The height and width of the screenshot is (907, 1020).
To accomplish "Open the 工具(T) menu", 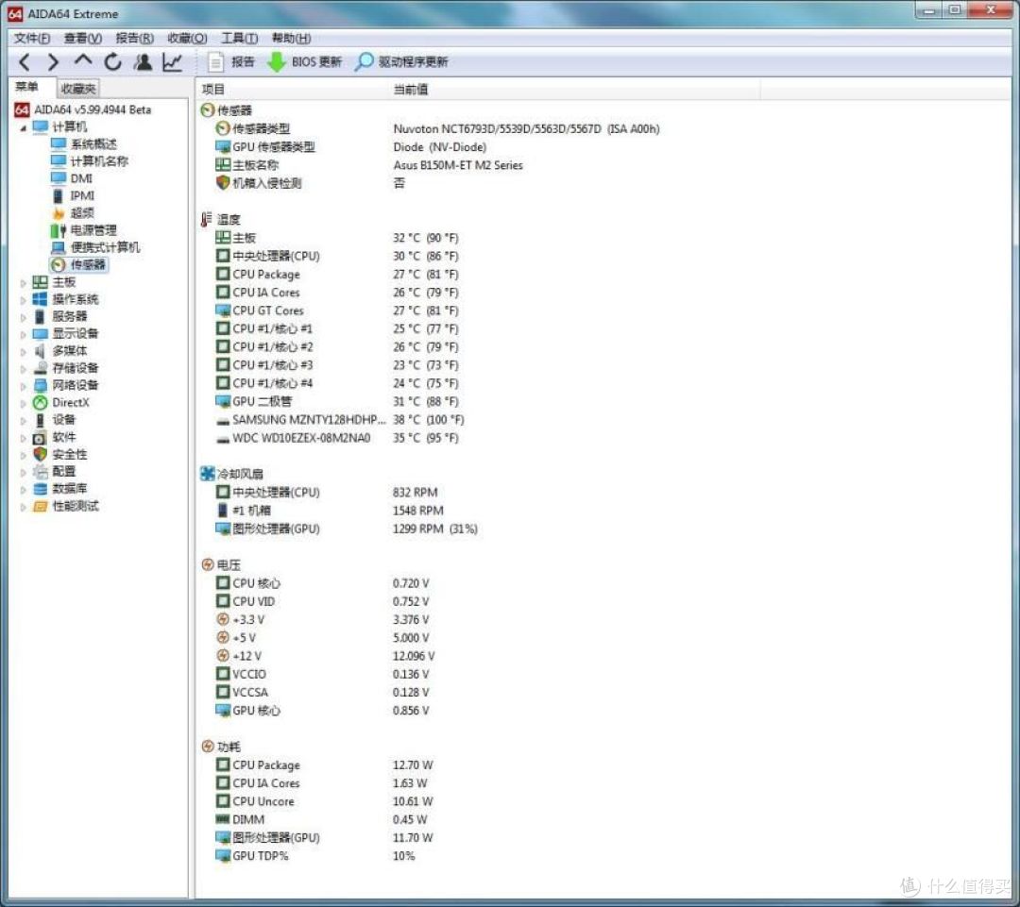I will (239, 39).
